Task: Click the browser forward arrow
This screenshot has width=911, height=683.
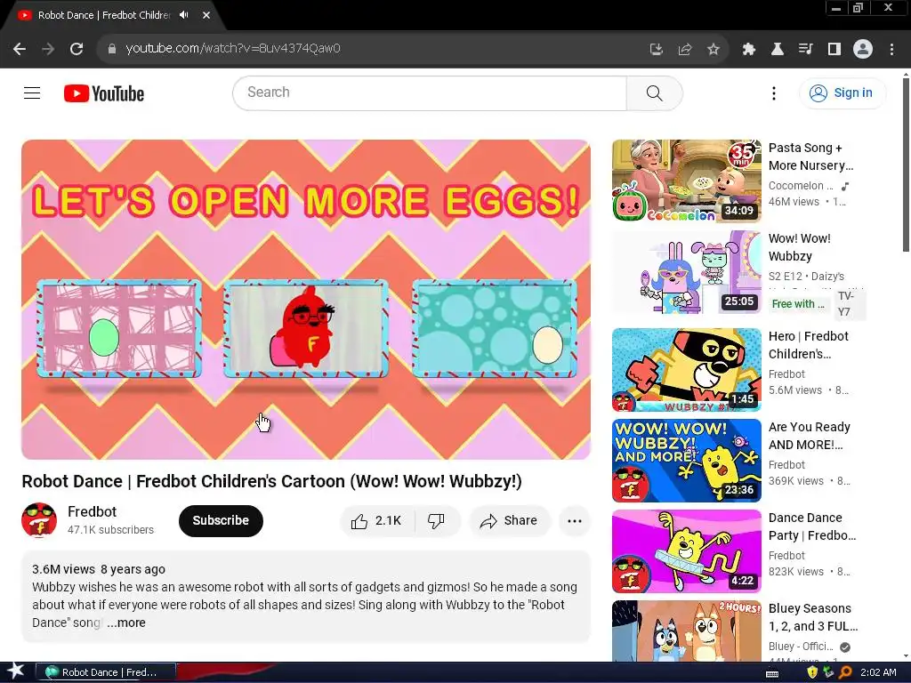Action: coord(48,49)
